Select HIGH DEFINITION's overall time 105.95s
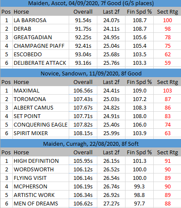The image size is (181, 208). [83, 161]
